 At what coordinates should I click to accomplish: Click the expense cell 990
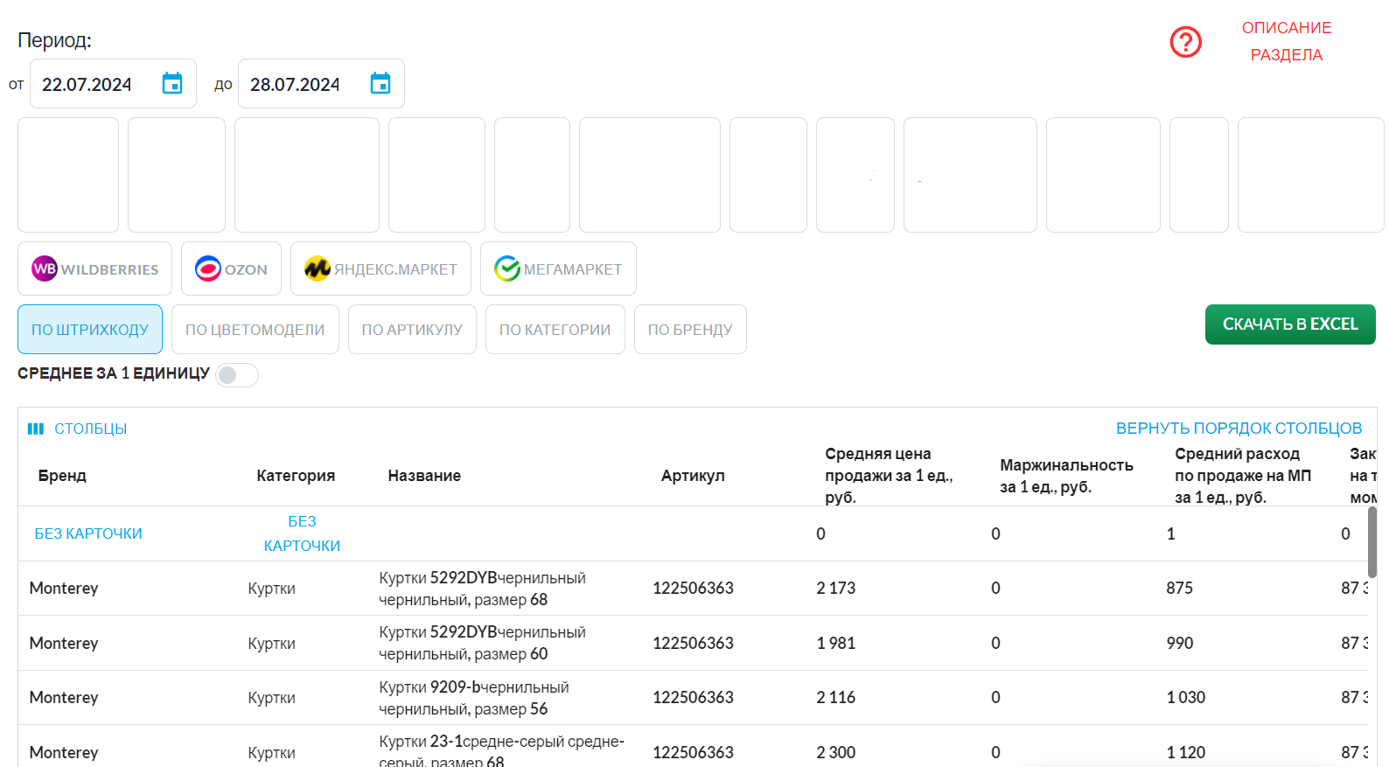(x=1180, y=644)
